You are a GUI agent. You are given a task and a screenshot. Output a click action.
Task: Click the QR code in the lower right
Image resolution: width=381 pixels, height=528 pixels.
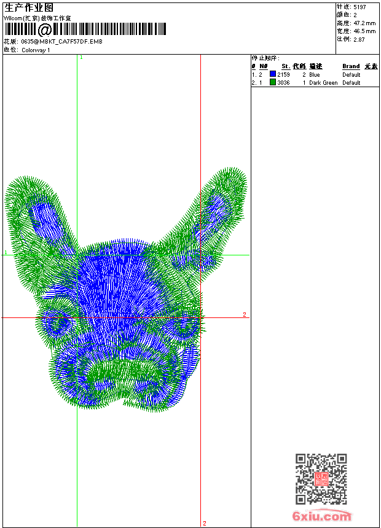321,479
